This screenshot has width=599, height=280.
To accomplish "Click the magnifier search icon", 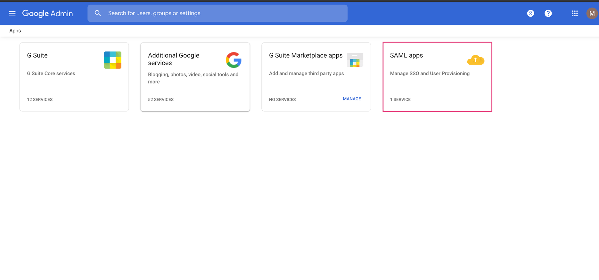I will 98,13.
